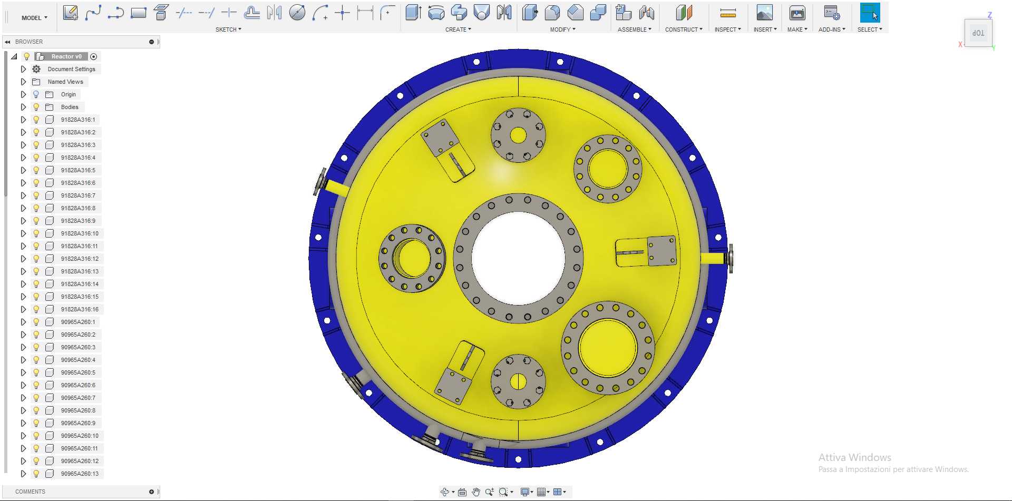Click the Measure ruler icon
Viewport: 1012px width, 501px height.
tap(728, 13)
